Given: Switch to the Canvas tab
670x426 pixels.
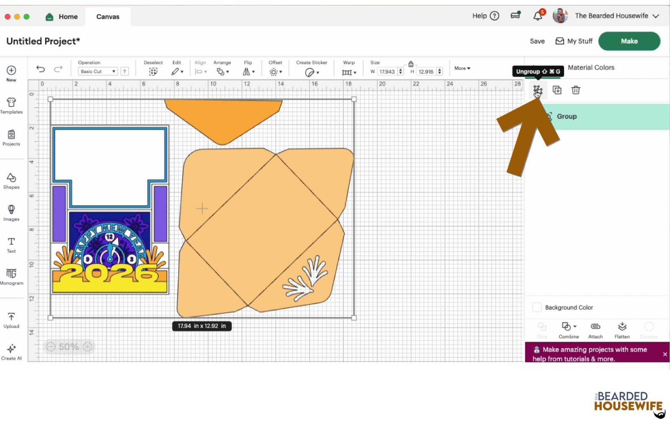Looking at the screenshot, I should 107,16.
